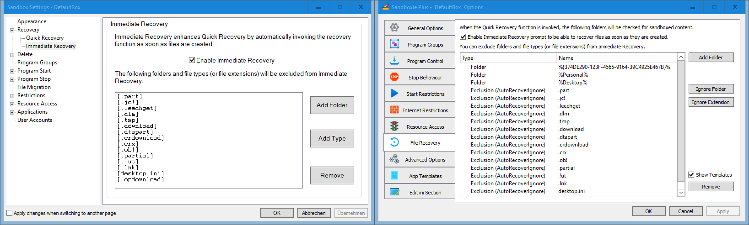Click the Ignore Extension button
This screenshot has height=225, width=749.
(711, 102)
